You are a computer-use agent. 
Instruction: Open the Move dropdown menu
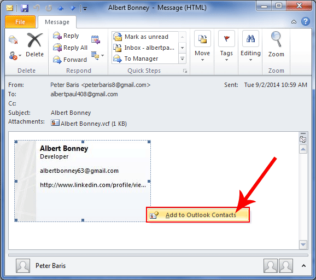coord(202,46)
